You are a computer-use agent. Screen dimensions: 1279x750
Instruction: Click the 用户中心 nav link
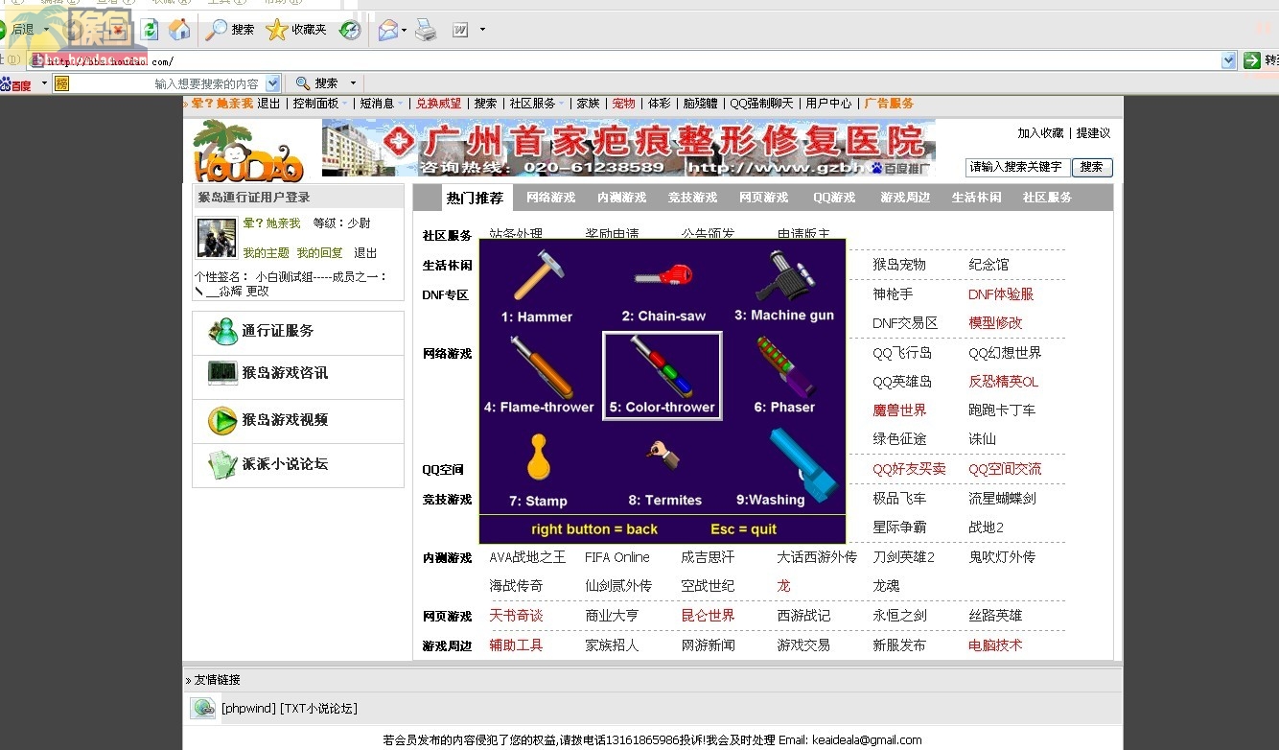coord(828,104)
